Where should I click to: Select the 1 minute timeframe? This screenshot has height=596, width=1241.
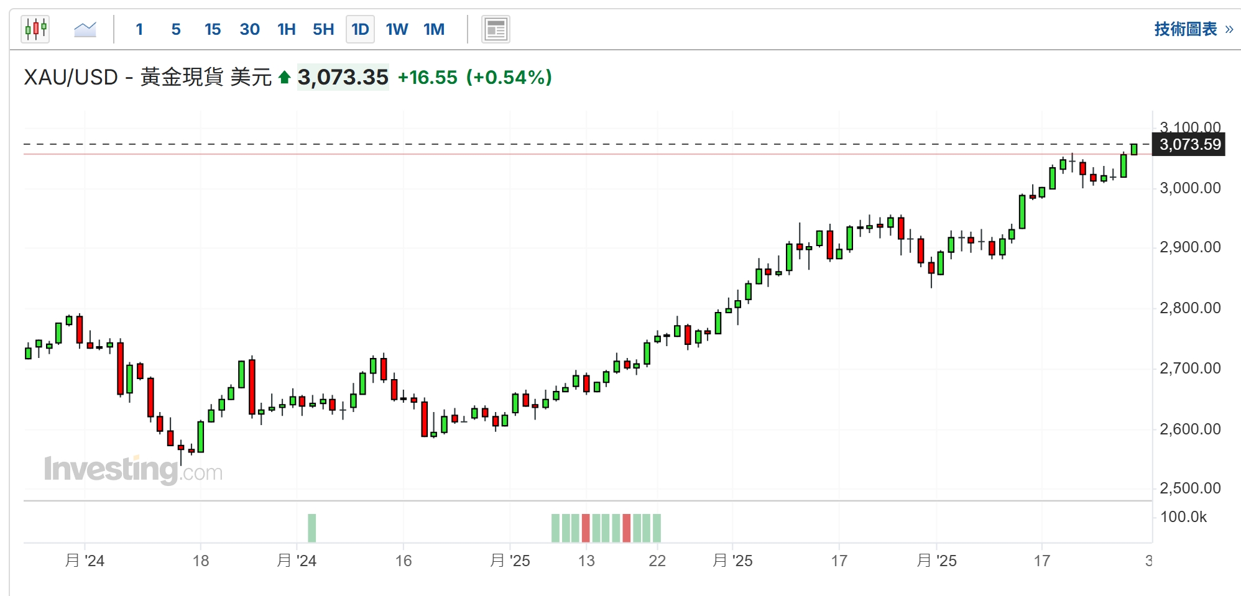[139, 29]
